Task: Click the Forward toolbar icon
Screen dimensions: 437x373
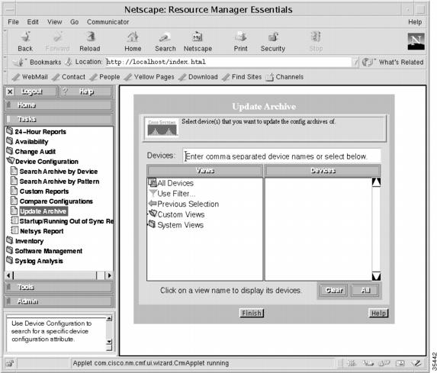Action: (x=57, y=41)
